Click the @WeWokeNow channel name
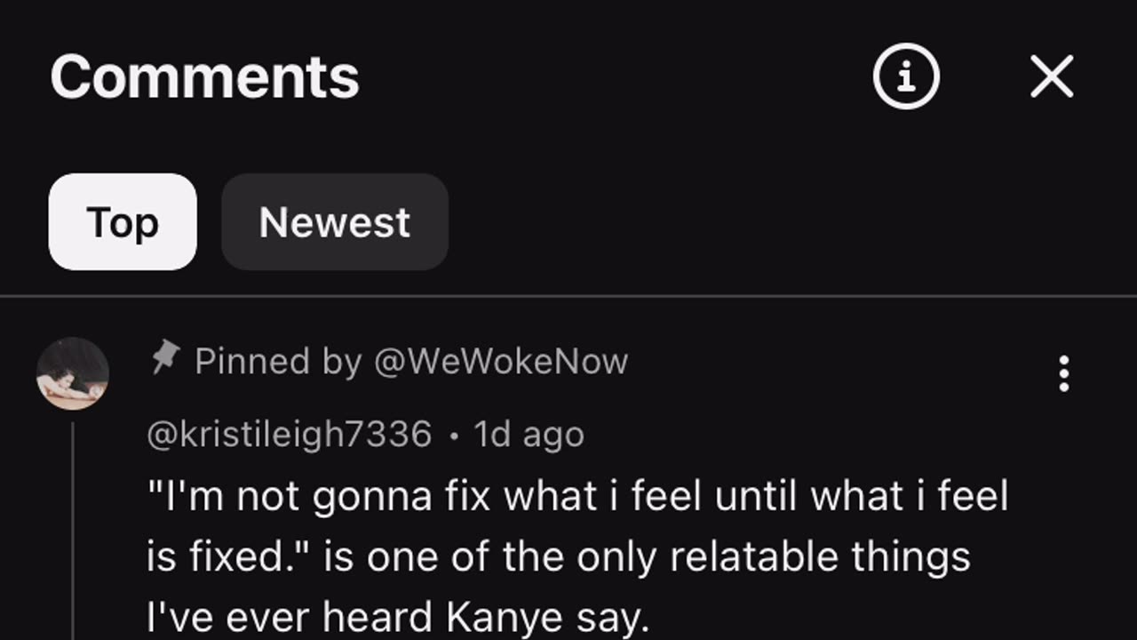This screenshot has width=1137, height=640. click(501, 362)
